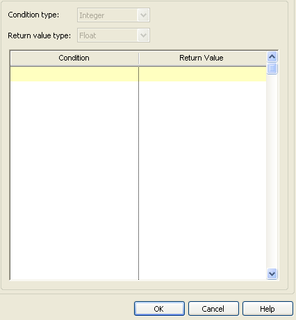This screenshot has height=320, width=296.
Task: Click the highlighted Return Value cell
Action: 203,74
